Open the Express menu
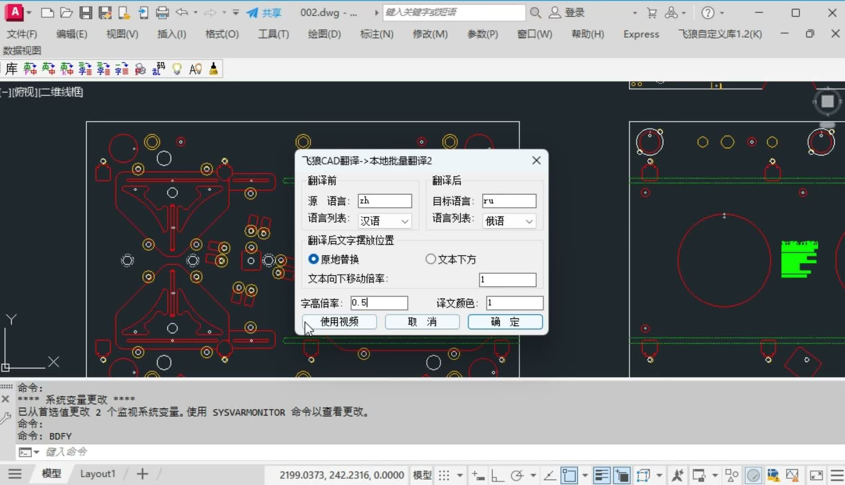 (641, 34)
